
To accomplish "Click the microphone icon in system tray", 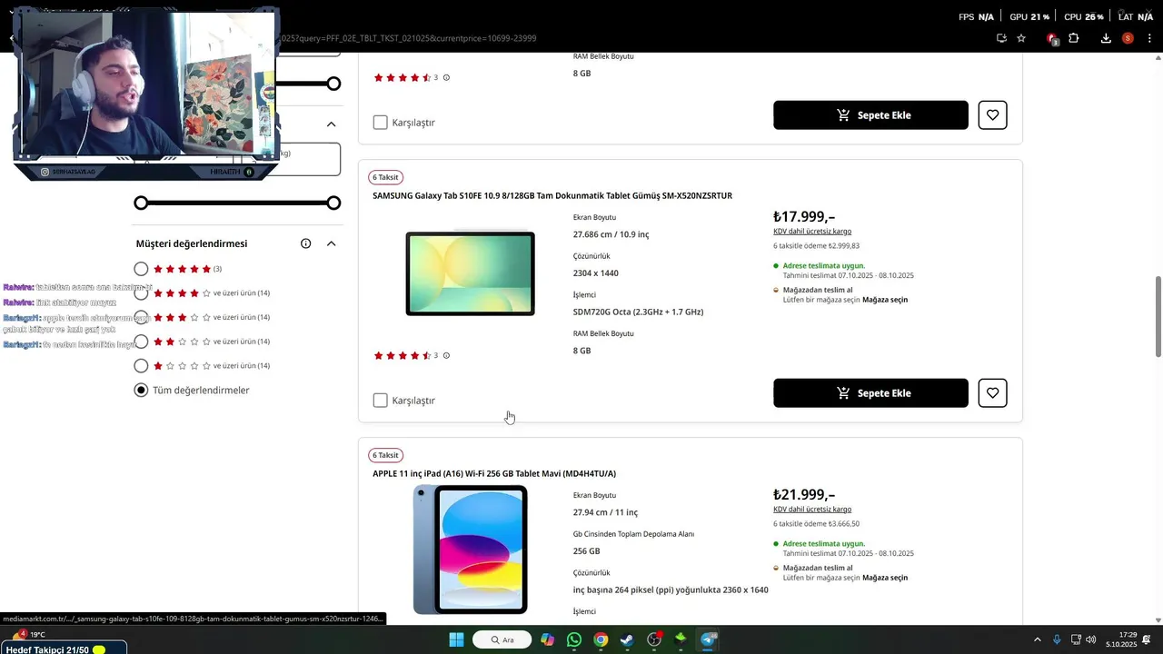I will [x=1057, y=639].
